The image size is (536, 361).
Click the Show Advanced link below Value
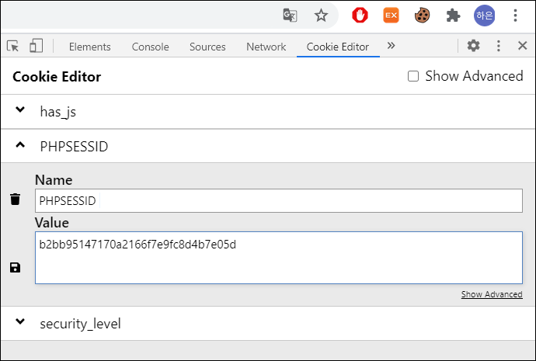click(x=492, y=294)
